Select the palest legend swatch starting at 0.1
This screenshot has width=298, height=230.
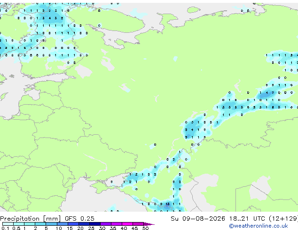[x=8, y=224]
